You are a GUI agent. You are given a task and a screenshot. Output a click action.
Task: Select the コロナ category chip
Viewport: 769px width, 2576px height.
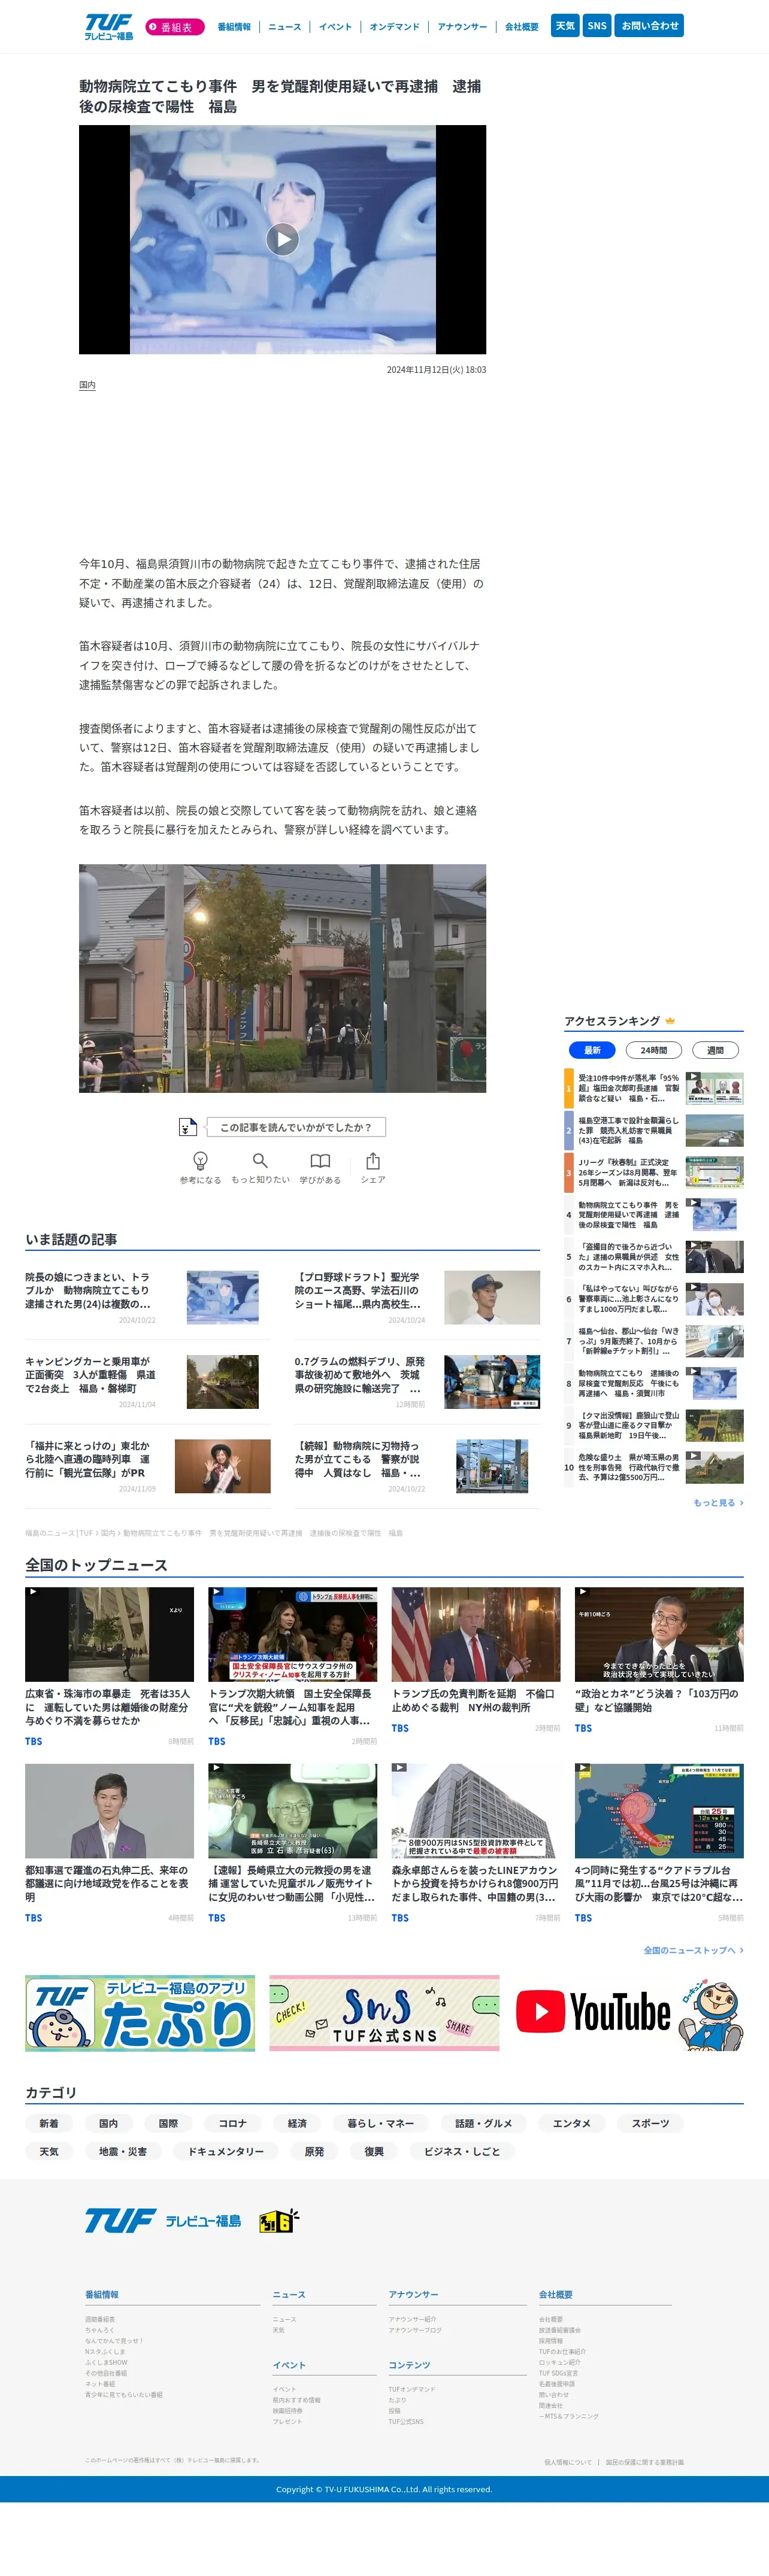tap(232, 2123)
